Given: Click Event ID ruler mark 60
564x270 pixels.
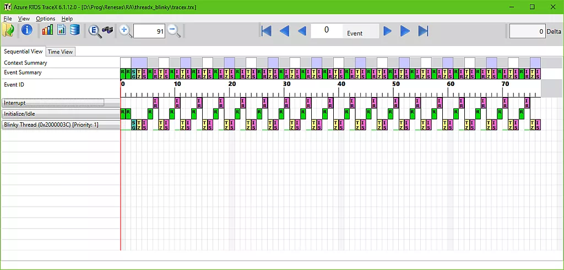Looking at the screenshot, I should coord(451,84).
